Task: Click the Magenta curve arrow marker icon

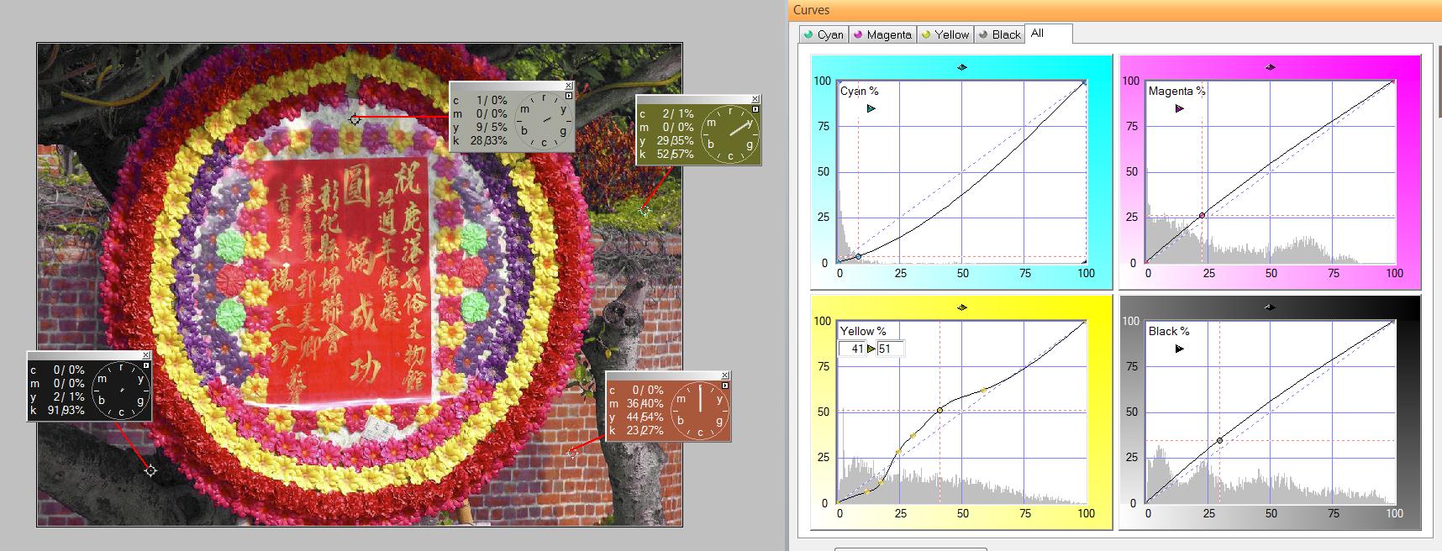Action: click(x=1179, y=108)
